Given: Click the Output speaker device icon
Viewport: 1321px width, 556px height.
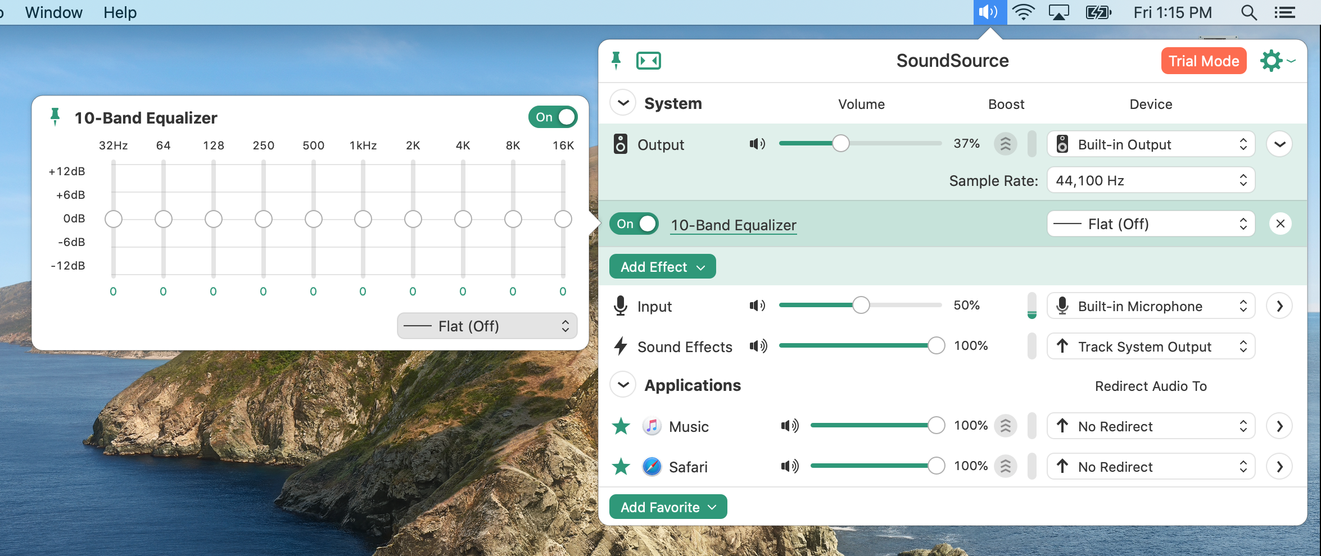Looking at the screenshot, I should [x=620, y=144].
